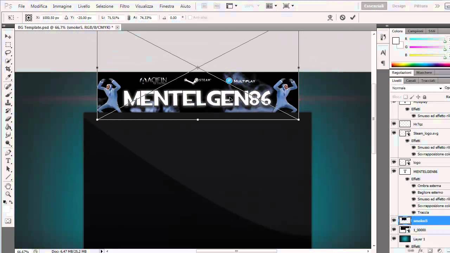Toggle relative positioning triangle icon
This screenshot has height=253, width=450.
pyautogui.click(x=66, y=18)
